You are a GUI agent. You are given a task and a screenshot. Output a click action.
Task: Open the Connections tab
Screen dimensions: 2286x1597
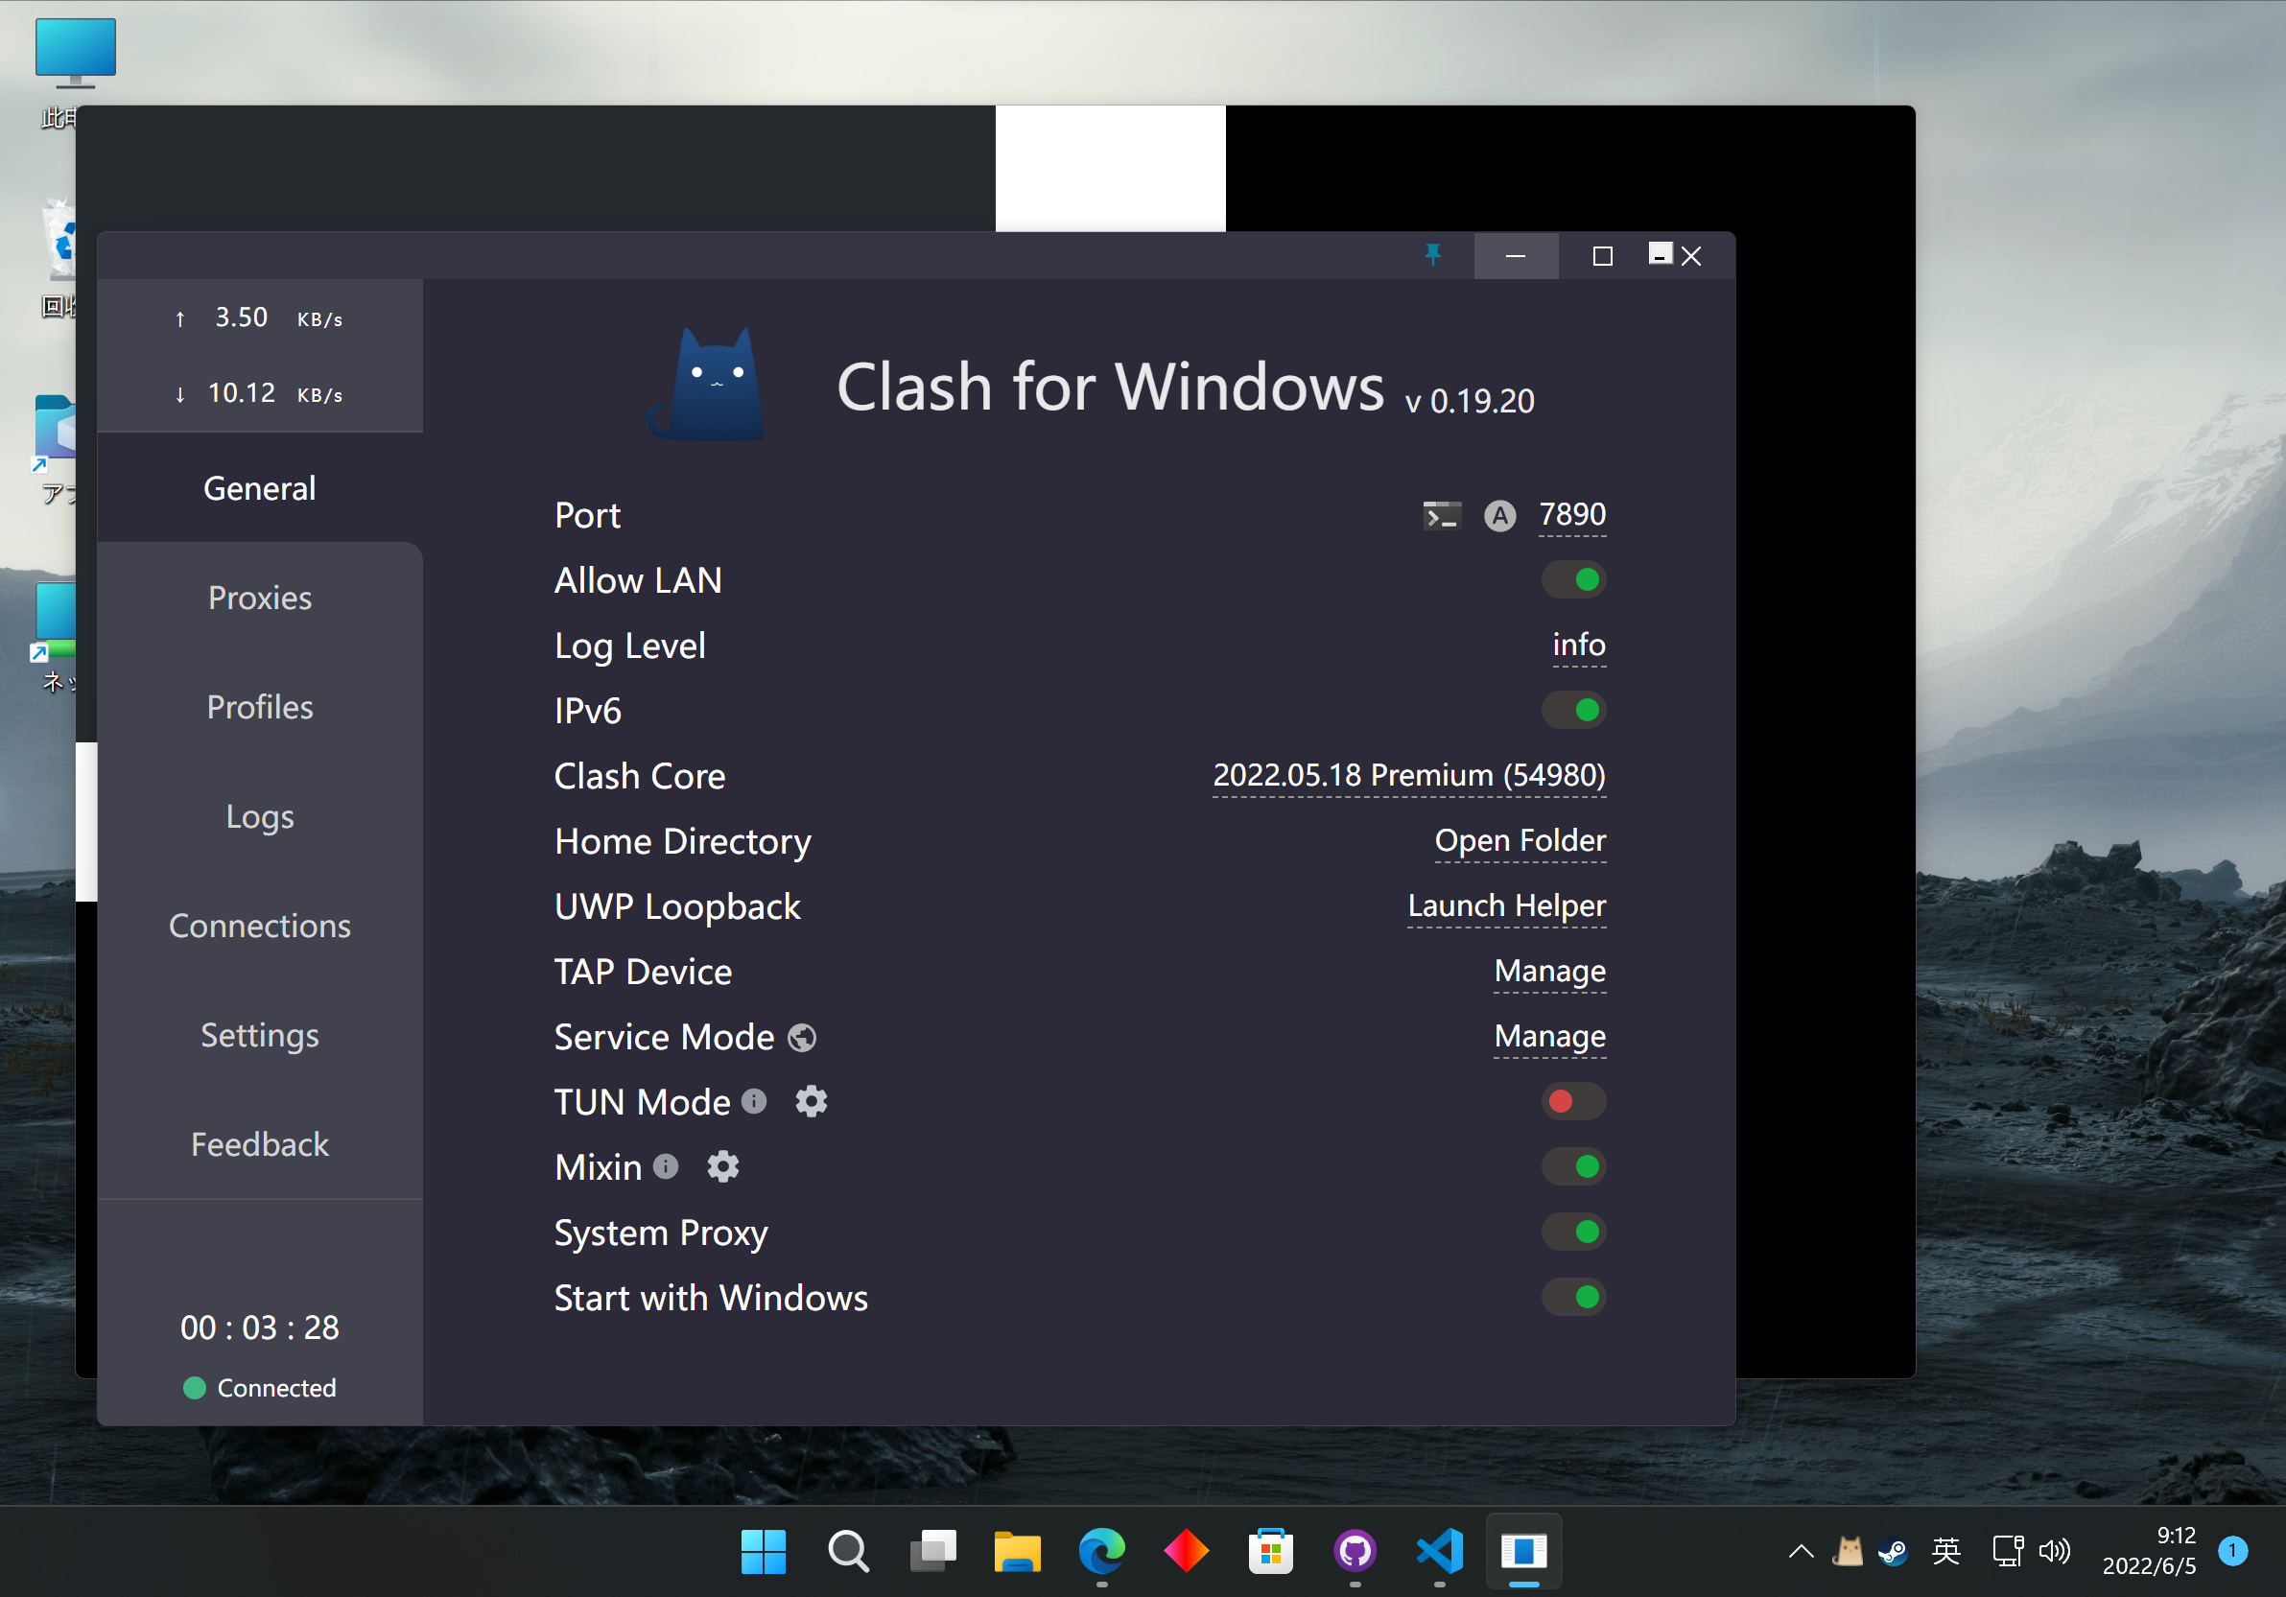coord(260,925)
